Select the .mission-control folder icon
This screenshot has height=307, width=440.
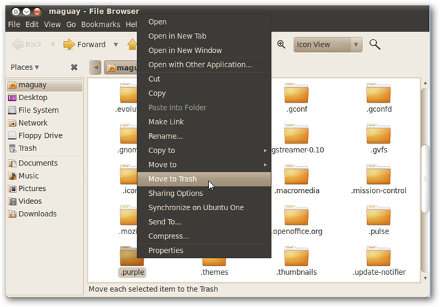[x=379, y=174]
